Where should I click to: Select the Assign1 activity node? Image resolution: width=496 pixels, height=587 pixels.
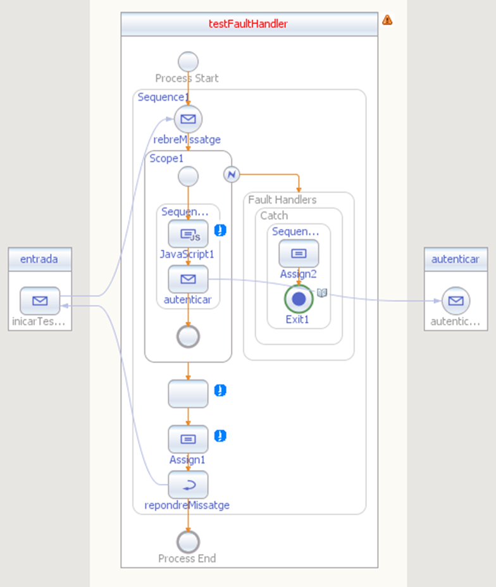[x=188, y=439]
